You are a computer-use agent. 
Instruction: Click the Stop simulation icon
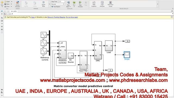pyautogui.click(x=86, y=2)
